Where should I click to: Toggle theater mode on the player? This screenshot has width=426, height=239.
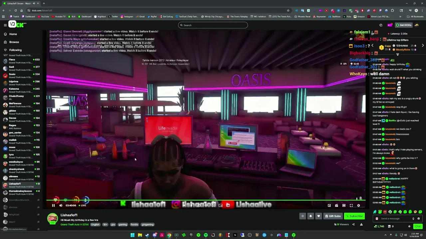click(344, 205)
